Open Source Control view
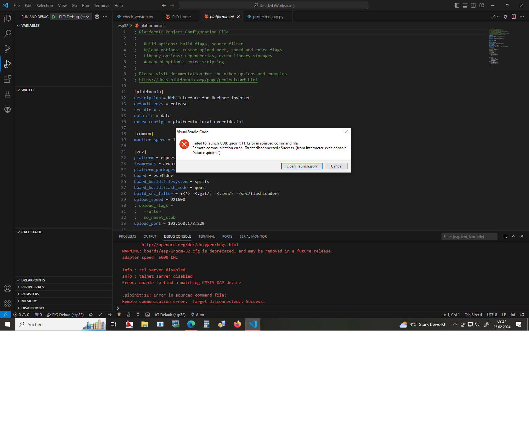The image size is (529, 442). pyautogui.click(x=8, y=49)
